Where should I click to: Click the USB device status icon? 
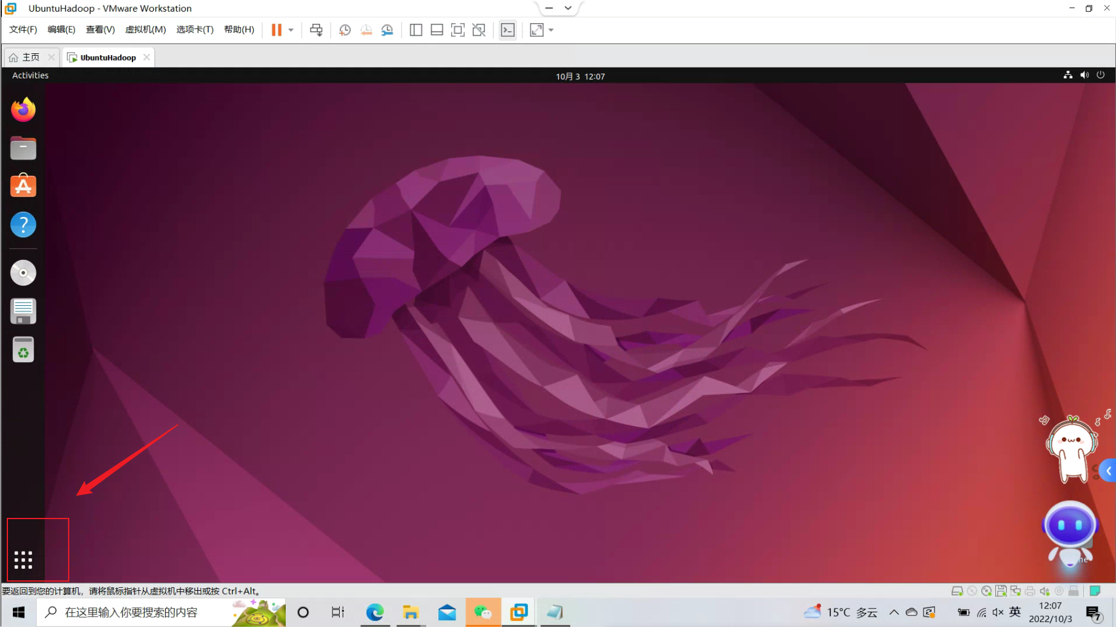coord(1073,591)
